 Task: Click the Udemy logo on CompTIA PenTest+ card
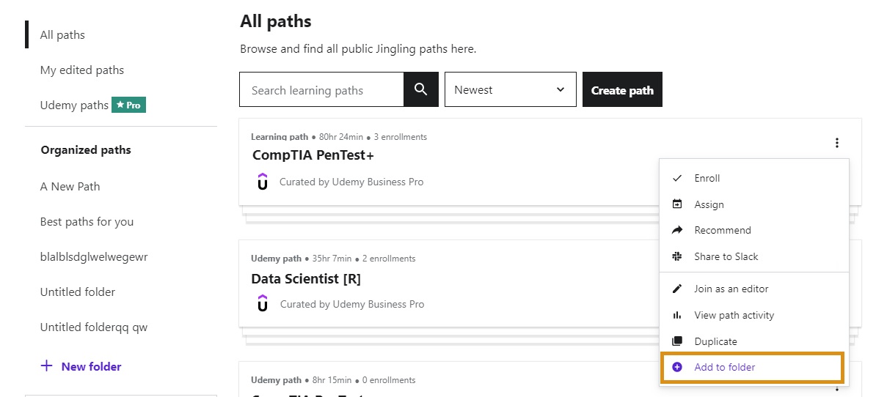click(x=263, y=182)
